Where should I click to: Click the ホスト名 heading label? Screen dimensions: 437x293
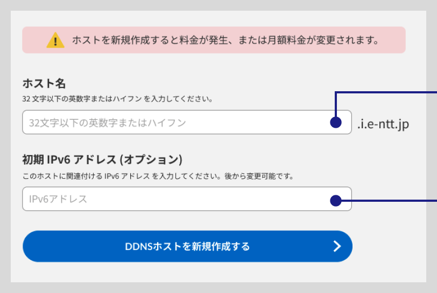44,83
